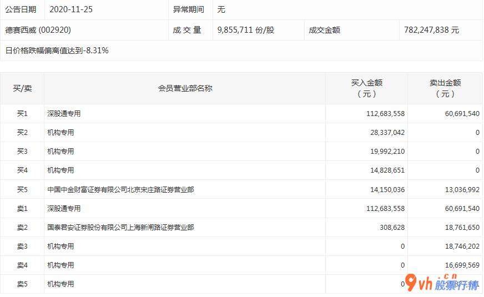Screen dimensions: 484x297
Task: Select 深股通专用 in the 买1 row
Action: coord(64,114)
